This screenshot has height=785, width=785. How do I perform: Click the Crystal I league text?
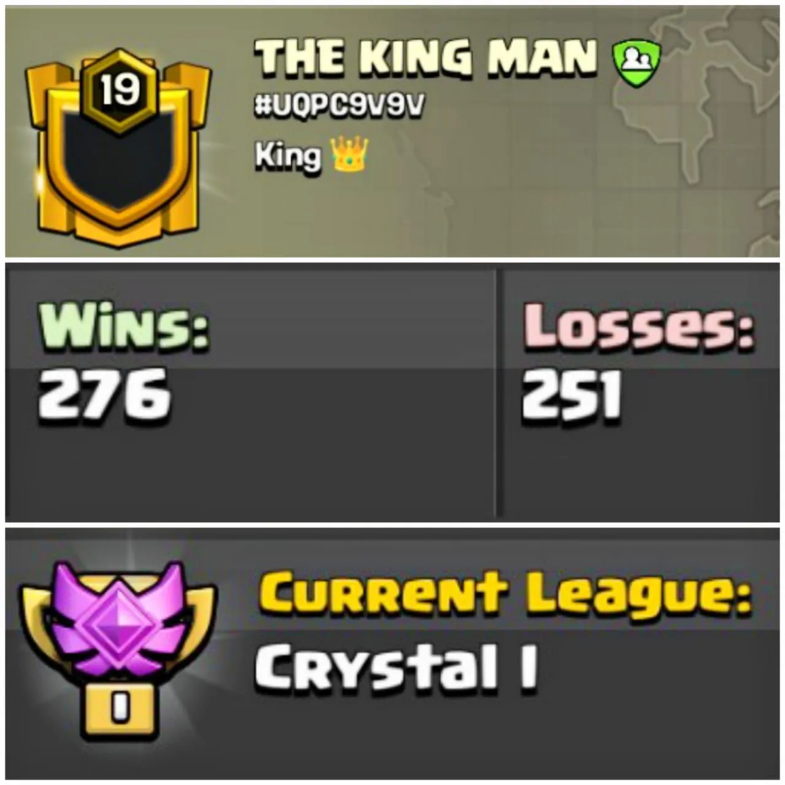click(397, 668)
